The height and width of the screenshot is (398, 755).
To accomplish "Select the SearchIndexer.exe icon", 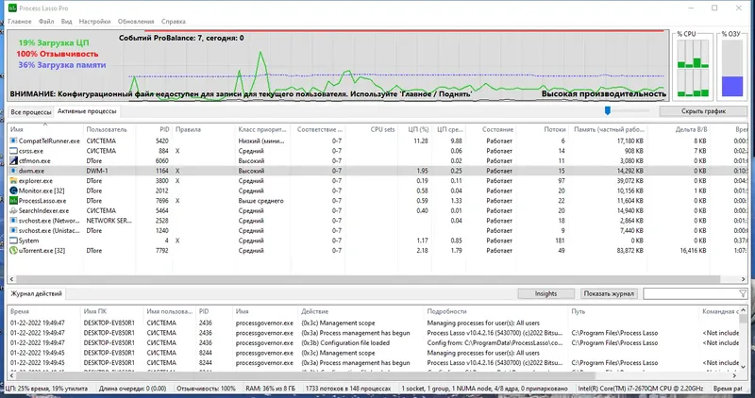I will pos(13,211).
